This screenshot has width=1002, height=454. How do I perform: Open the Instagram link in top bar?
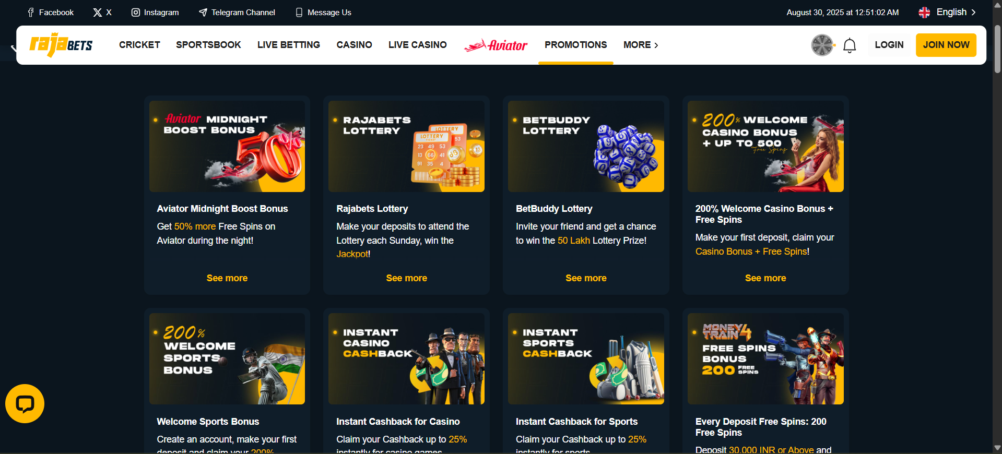click(x=155, y=12)
